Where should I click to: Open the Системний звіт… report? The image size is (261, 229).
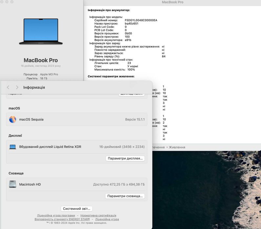pyautogui.click(x=77, y=209)
